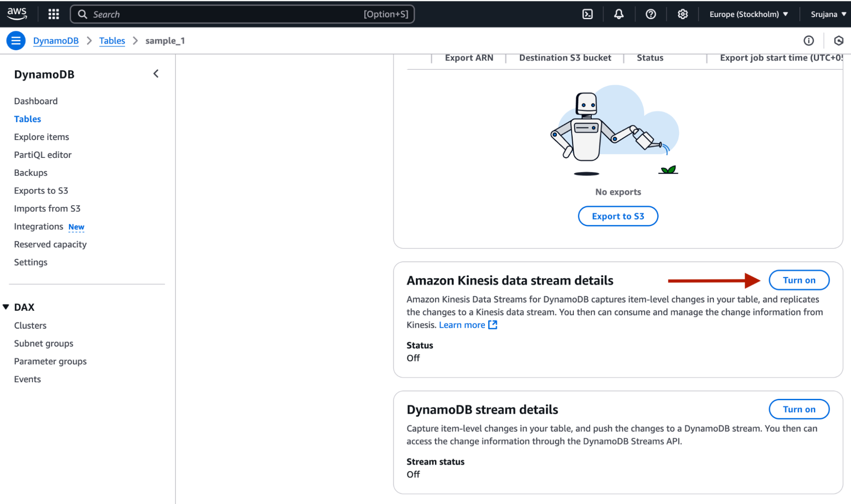Open DynamoDB Settings
This screenshot has height=504, width=851.
point(31,262)
